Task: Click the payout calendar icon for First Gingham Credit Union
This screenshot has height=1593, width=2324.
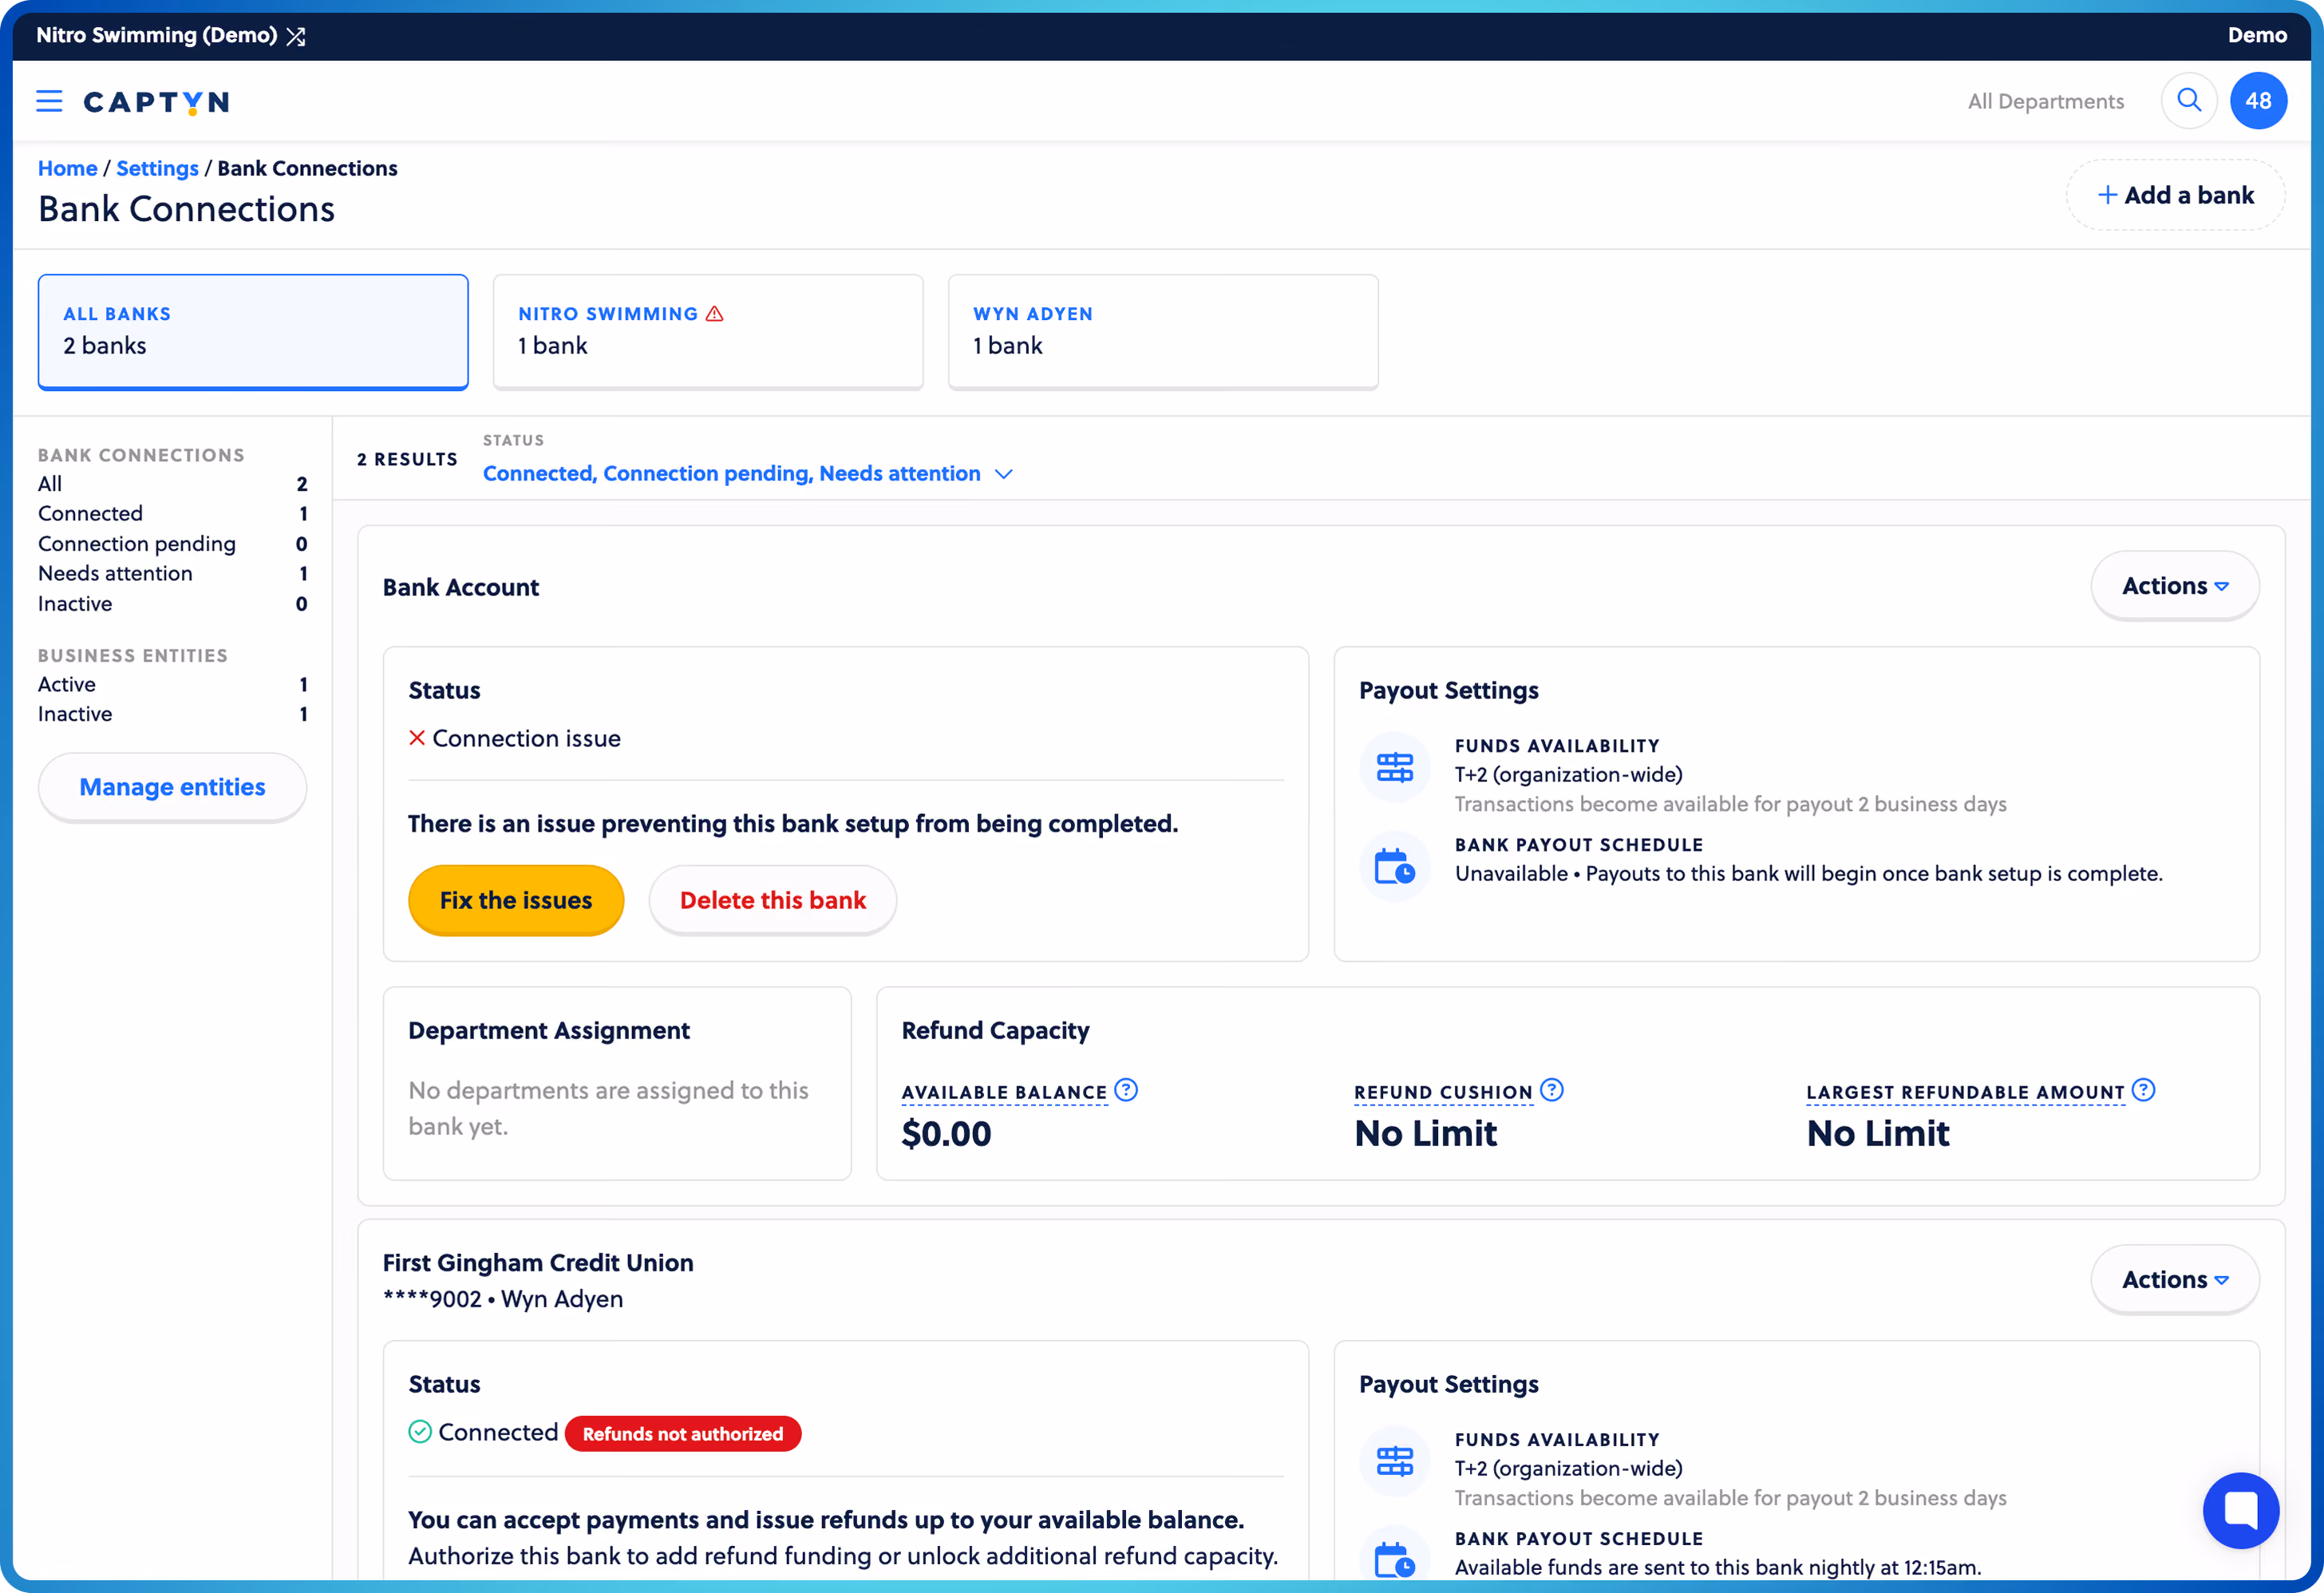Action: [x=1394, y=1559]
